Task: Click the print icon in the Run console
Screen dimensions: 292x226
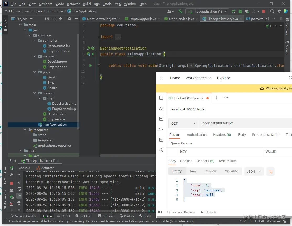Action: pos(19,203)
